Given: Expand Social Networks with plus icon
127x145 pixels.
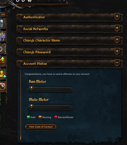Looking at the screenshot, I should [117, 28].
